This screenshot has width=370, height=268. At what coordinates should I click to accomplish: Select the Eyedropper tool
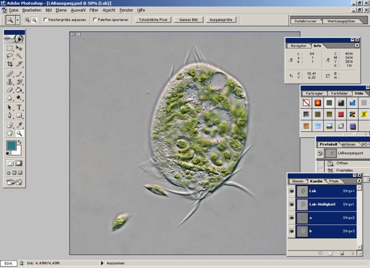19,125
